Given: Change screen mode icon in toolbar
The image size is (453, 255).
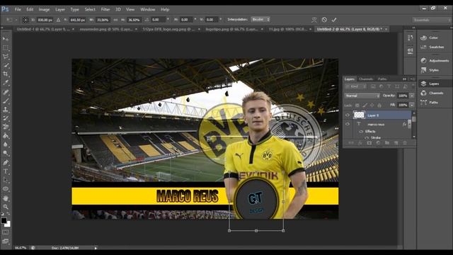Looking at the screenshot, I should 6,241.
